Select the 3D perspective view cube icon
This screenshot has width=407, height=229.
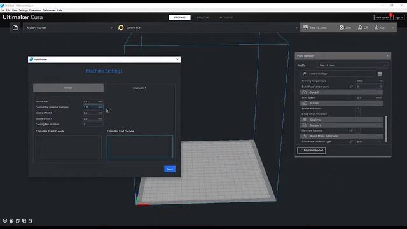[5, 221]
